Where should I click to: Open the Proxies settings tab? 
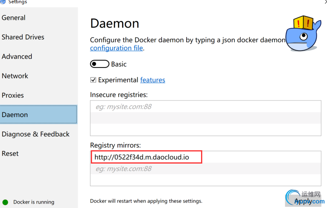[x=13, y=95]
